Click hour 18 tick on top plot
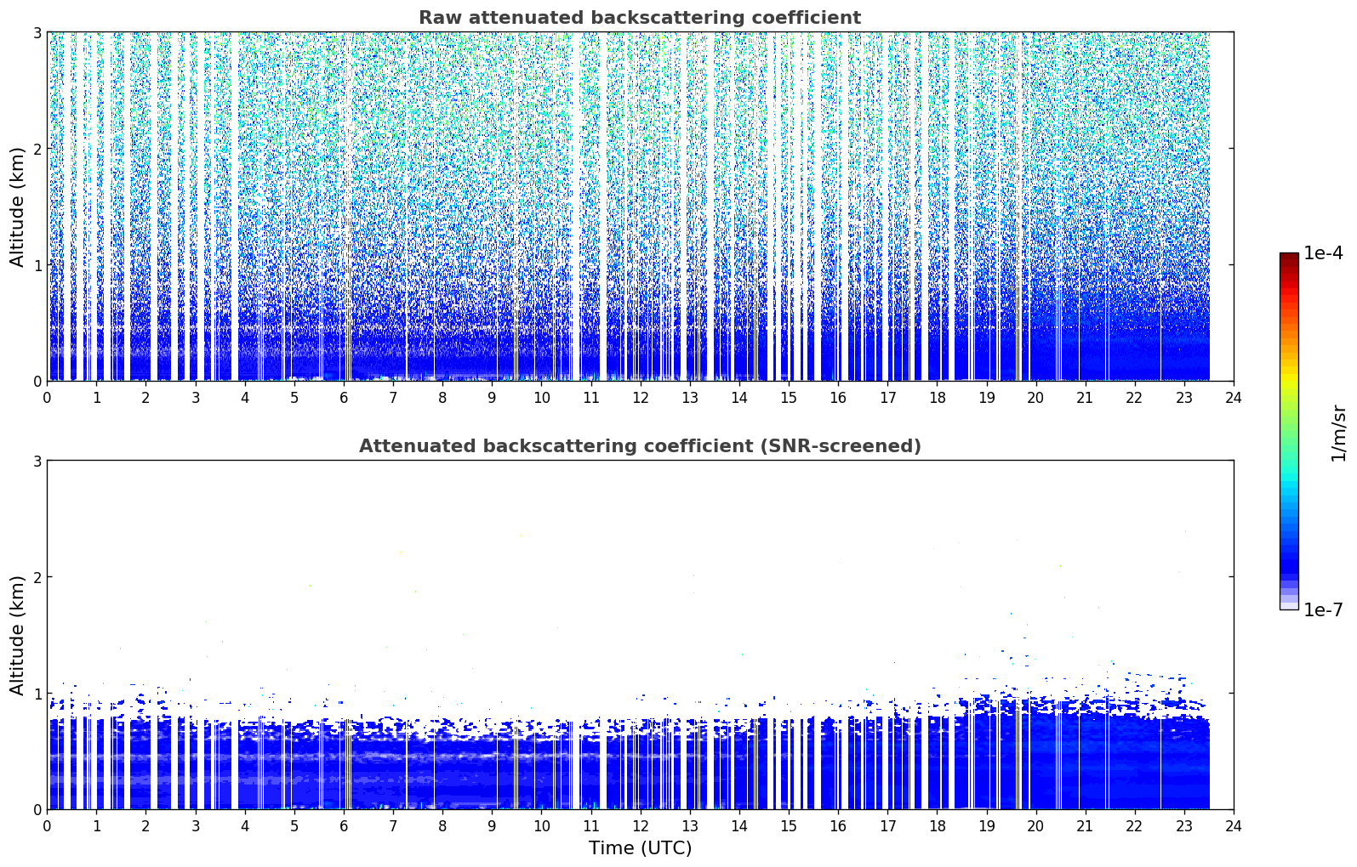 pyautogui.click(x=937, y=397)
